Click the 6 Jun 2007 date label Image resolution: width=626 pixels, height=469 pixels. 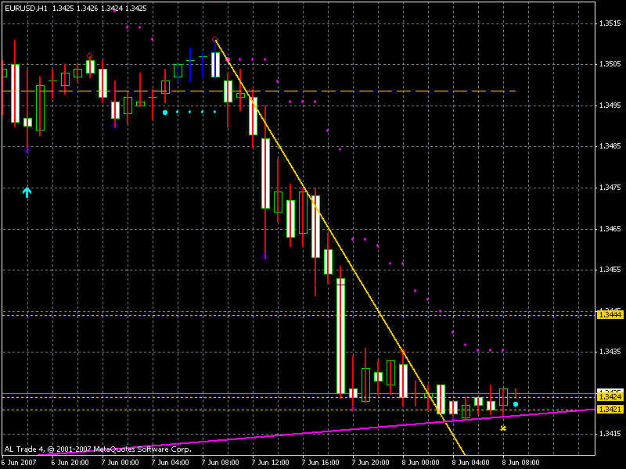point(19,462)
